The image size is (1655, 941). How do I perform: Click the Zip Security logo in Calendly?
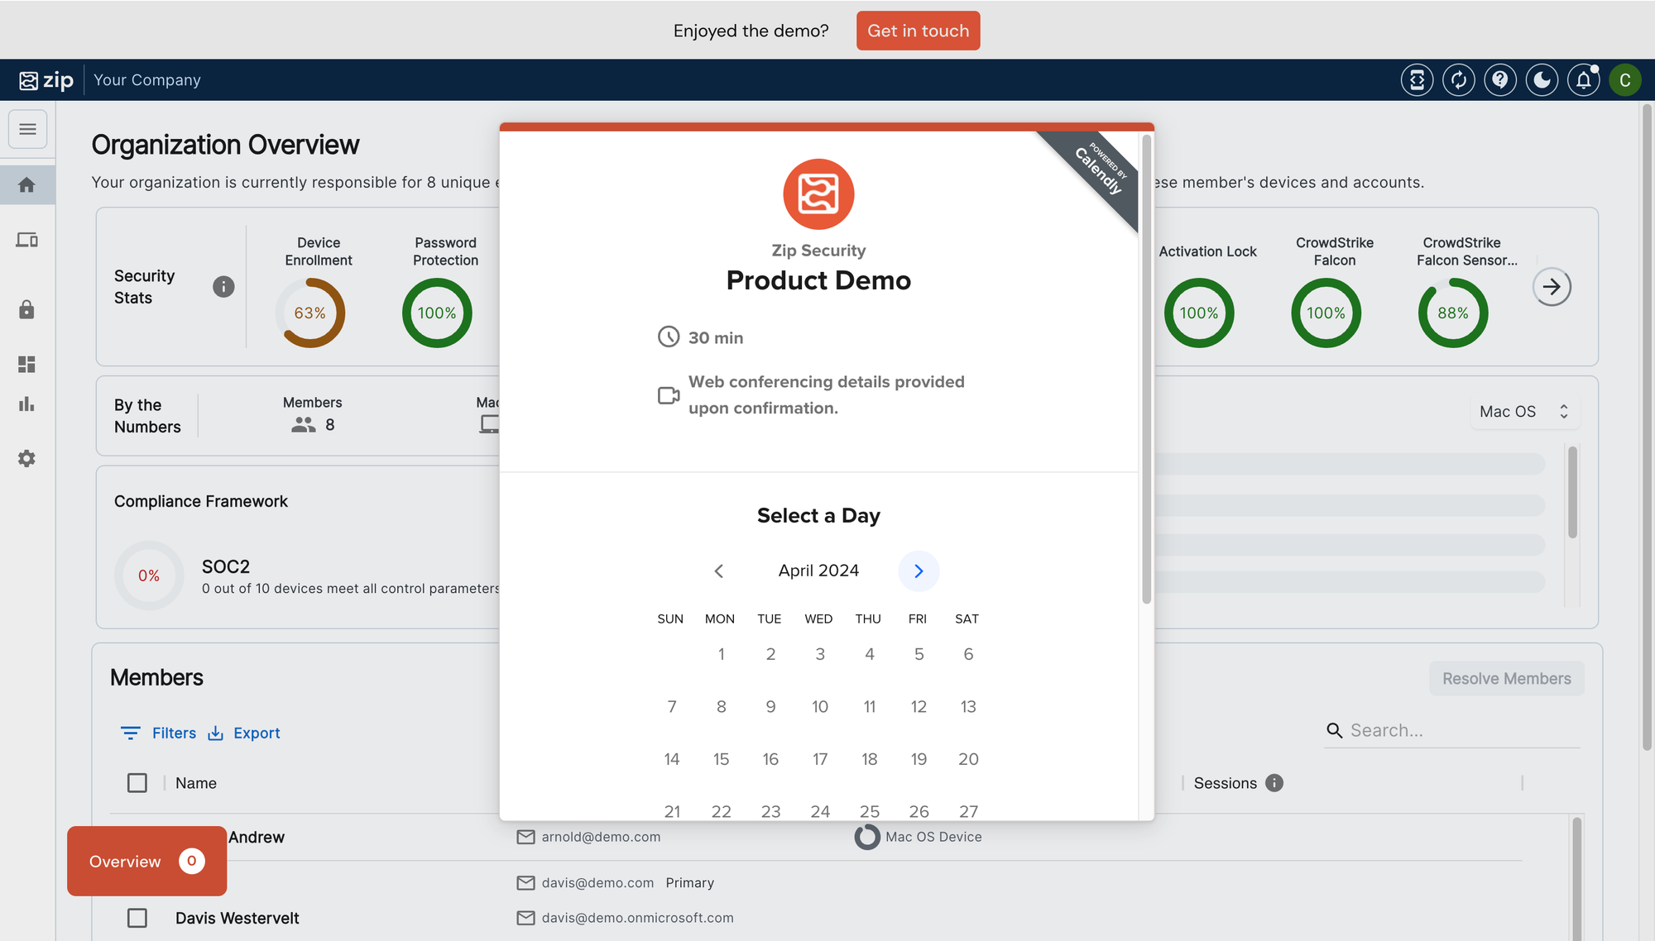818,194
